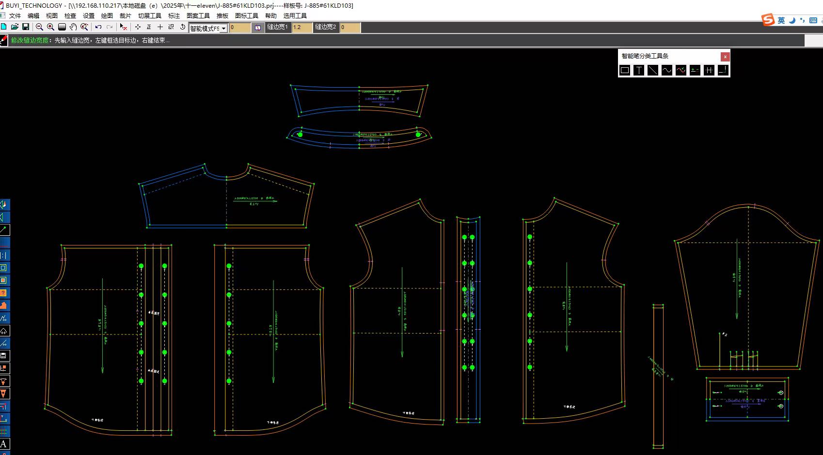Expand the 切展工具 menu

tap(149, 15)
